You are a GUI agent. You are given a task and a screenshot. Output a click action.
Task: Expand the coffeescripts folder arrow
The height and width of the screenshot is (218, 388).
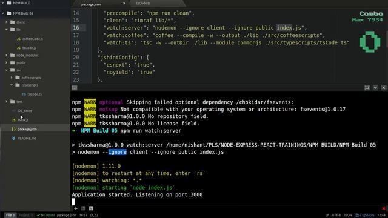(x=12, y=78)
